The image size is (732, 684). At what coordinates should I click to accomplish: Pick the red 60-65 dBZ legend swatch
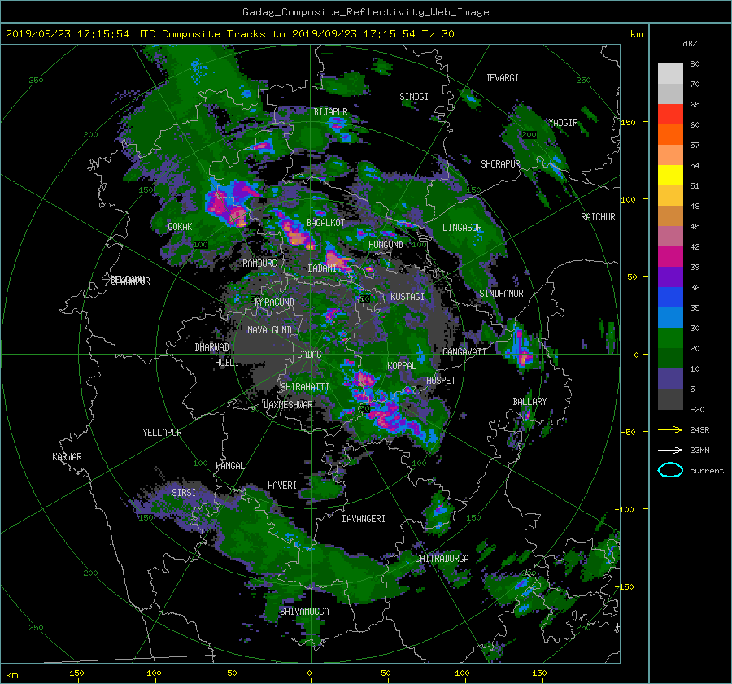tap(670, 115)
